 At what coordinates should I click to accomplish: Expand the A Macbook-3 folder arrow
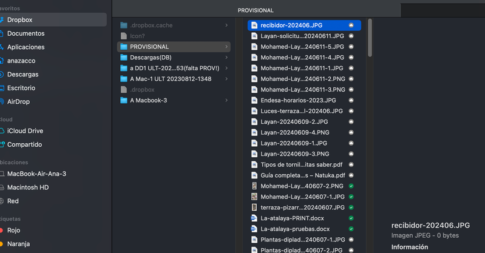coord(226,100)
